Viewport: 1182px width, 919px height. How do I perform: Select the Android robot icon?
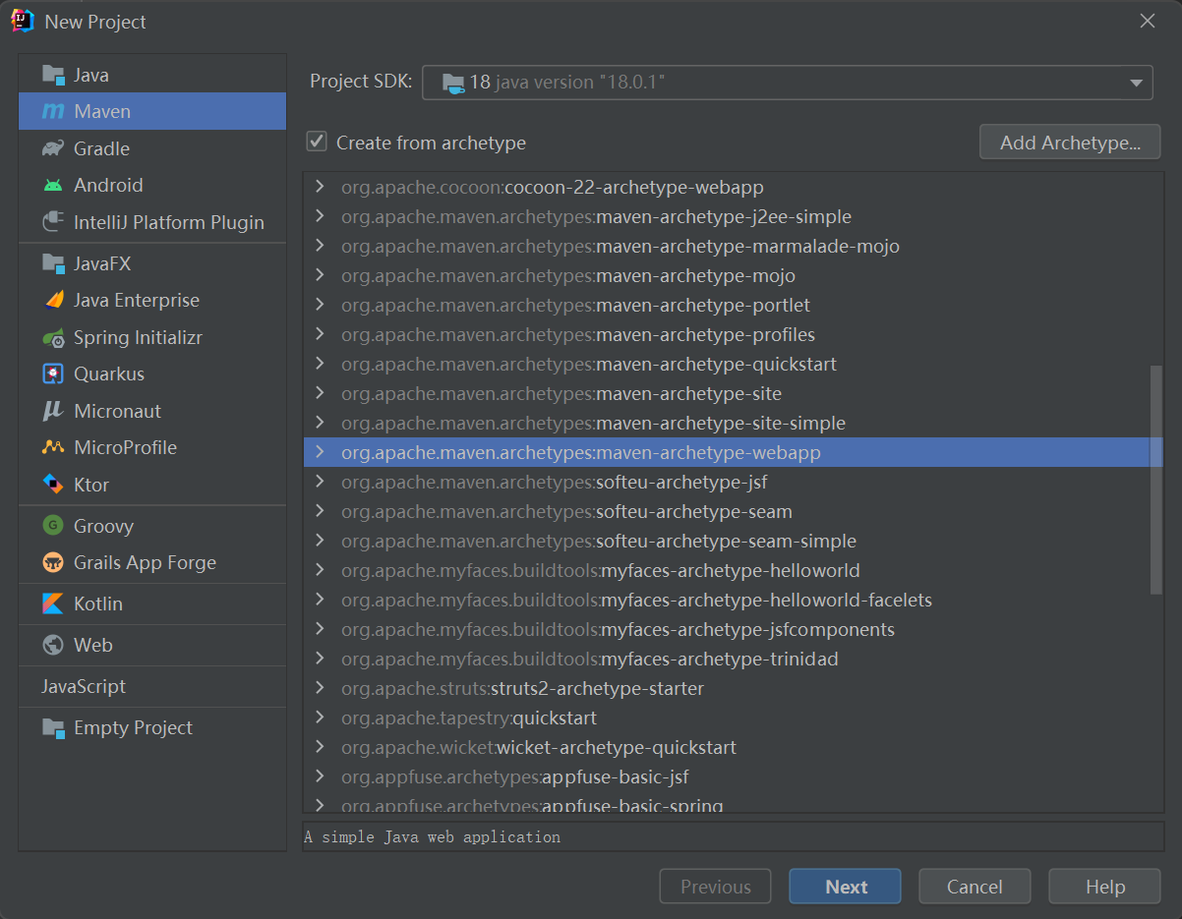click(53, 185)
